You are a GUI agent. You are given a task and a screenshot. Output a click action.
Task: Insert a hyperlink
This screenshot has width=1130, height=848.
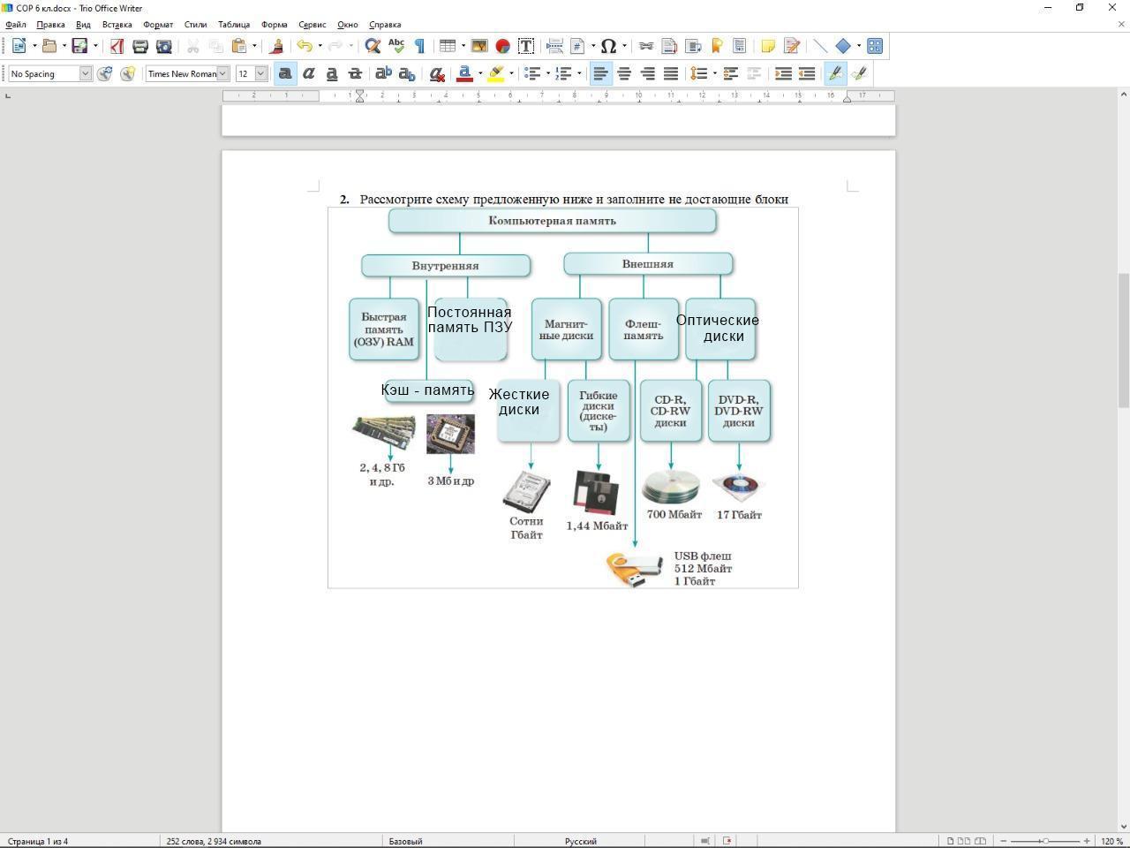[646, 46]
